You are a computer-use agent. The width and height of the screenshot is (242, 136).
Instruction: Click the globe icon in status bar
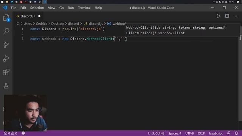point(23,133)
